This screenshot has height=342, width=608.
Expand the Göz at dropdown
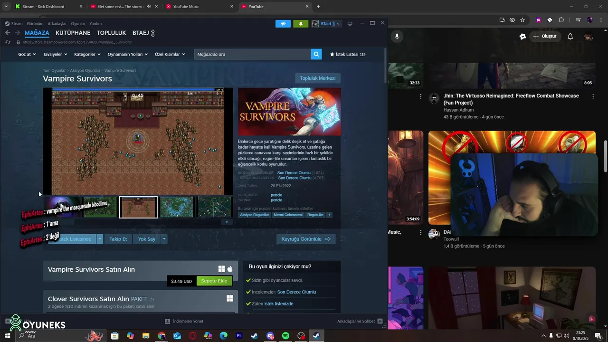27,54
